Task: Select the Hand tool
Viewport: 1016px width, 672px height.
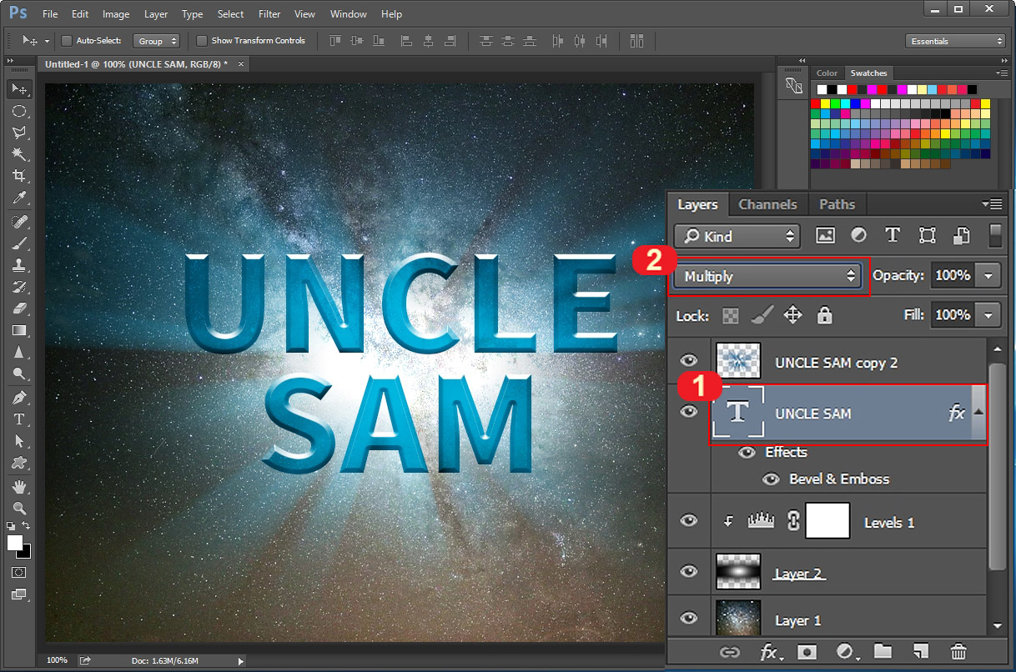Action: 19,487
